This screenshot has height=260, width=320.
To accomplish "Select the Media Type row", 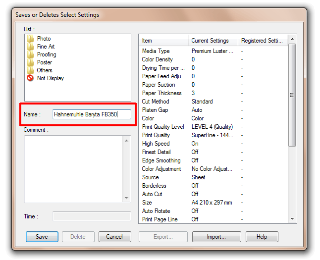I will [213, 51].
